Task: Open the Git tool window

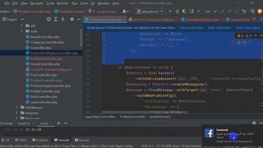Action: (x=5, y=140)
